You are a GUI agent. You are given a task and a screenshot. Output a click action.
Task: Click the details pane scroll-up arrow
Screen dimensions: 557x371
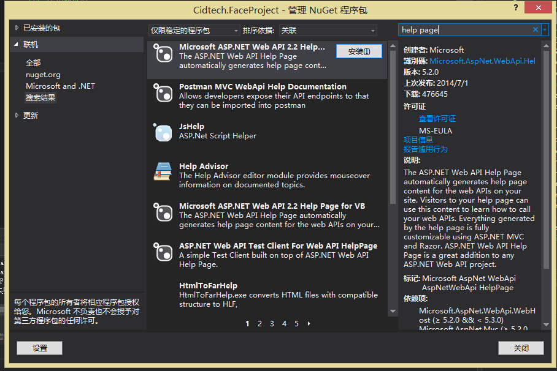[546, 46]
